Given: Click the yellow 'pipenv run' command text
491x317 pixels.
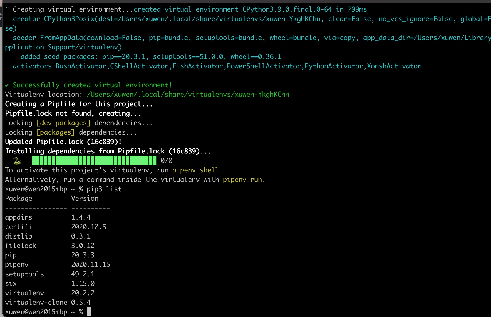Looking at the screenshot, I should 242,180.
